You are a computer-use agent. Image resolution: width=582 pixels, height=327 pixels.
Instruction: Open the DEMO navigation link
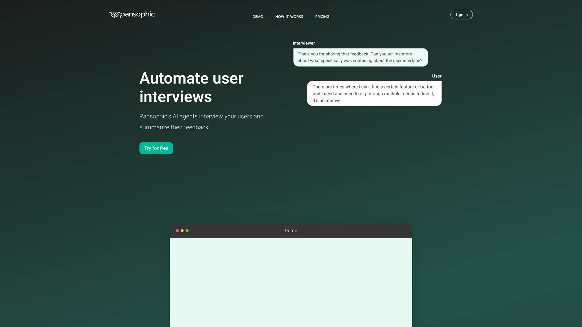coord(258,17)
